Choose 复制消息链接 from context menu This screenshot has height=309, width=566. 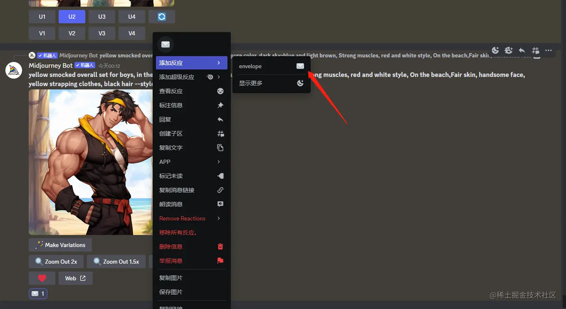pos(192,190)
